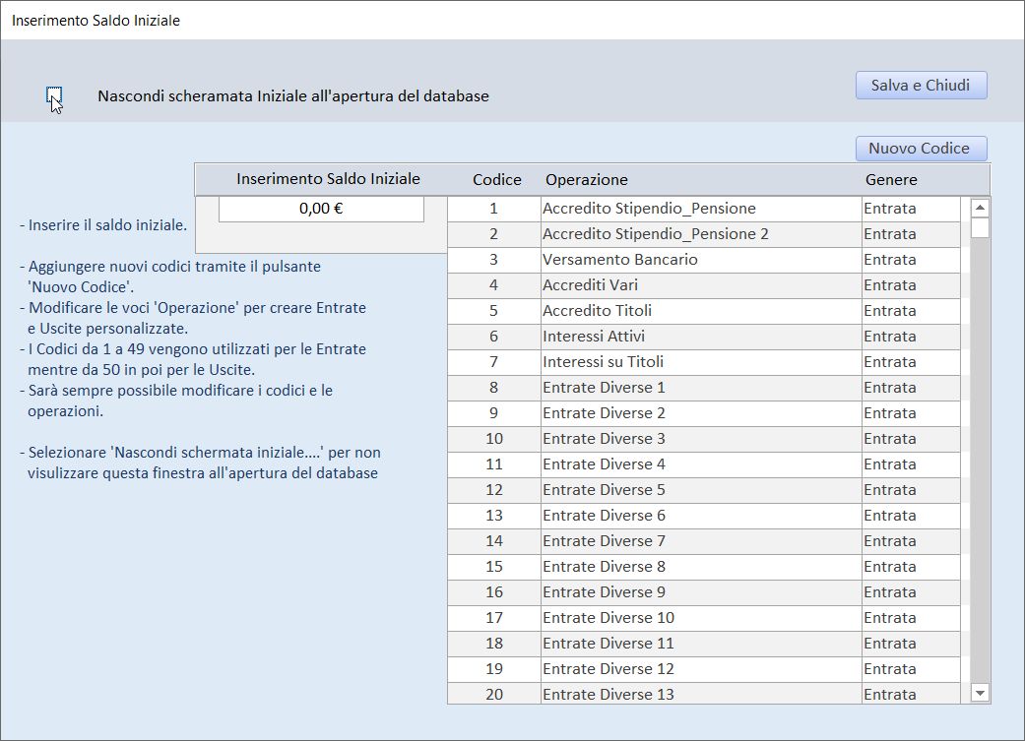1025x741 pixels.
Task: Select the Entrate Diverse 1 cell
Action: (x=701, y=388)
